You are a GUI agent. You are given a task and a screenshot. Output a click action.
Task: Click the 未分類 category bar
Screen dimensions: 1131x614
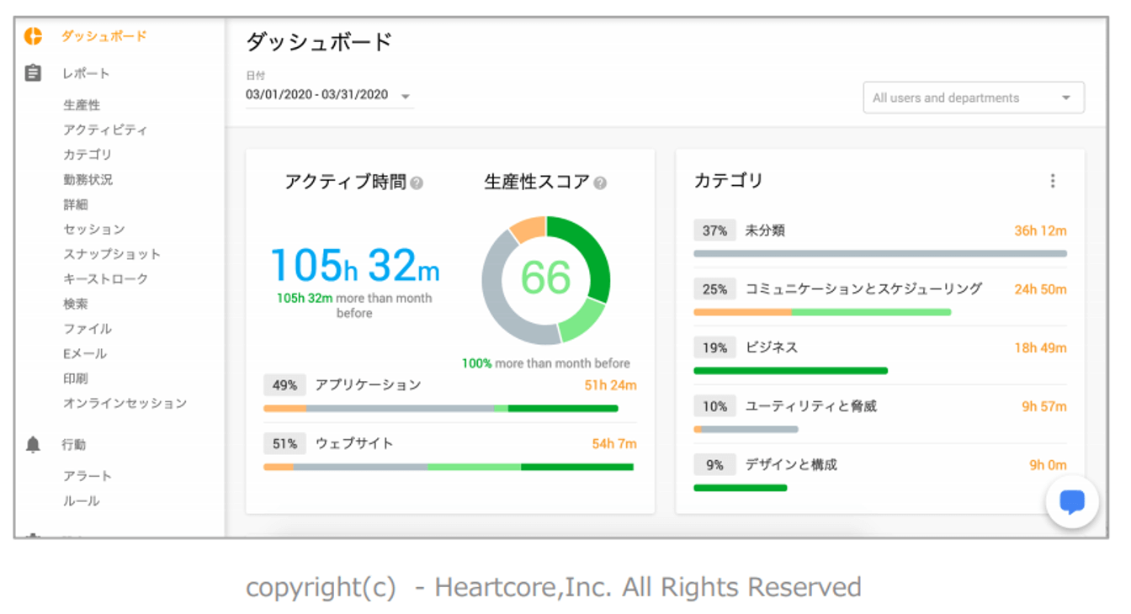880,253
